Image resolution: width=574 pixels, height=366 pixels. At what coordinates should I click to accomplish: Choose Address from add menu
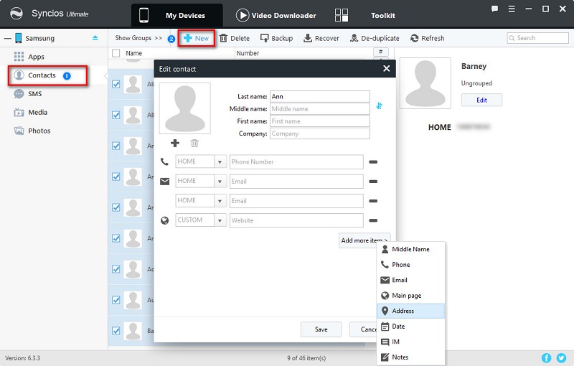(x=410, y=311)
